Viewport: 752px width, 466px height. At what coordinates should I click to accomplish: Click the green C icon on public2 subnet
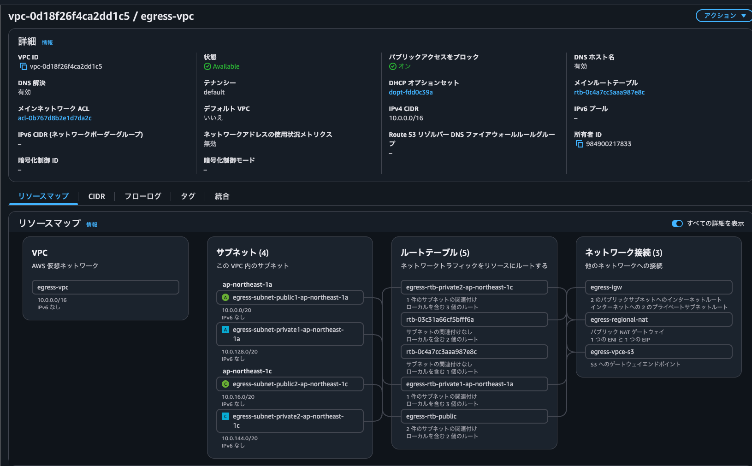click(225, 384)
